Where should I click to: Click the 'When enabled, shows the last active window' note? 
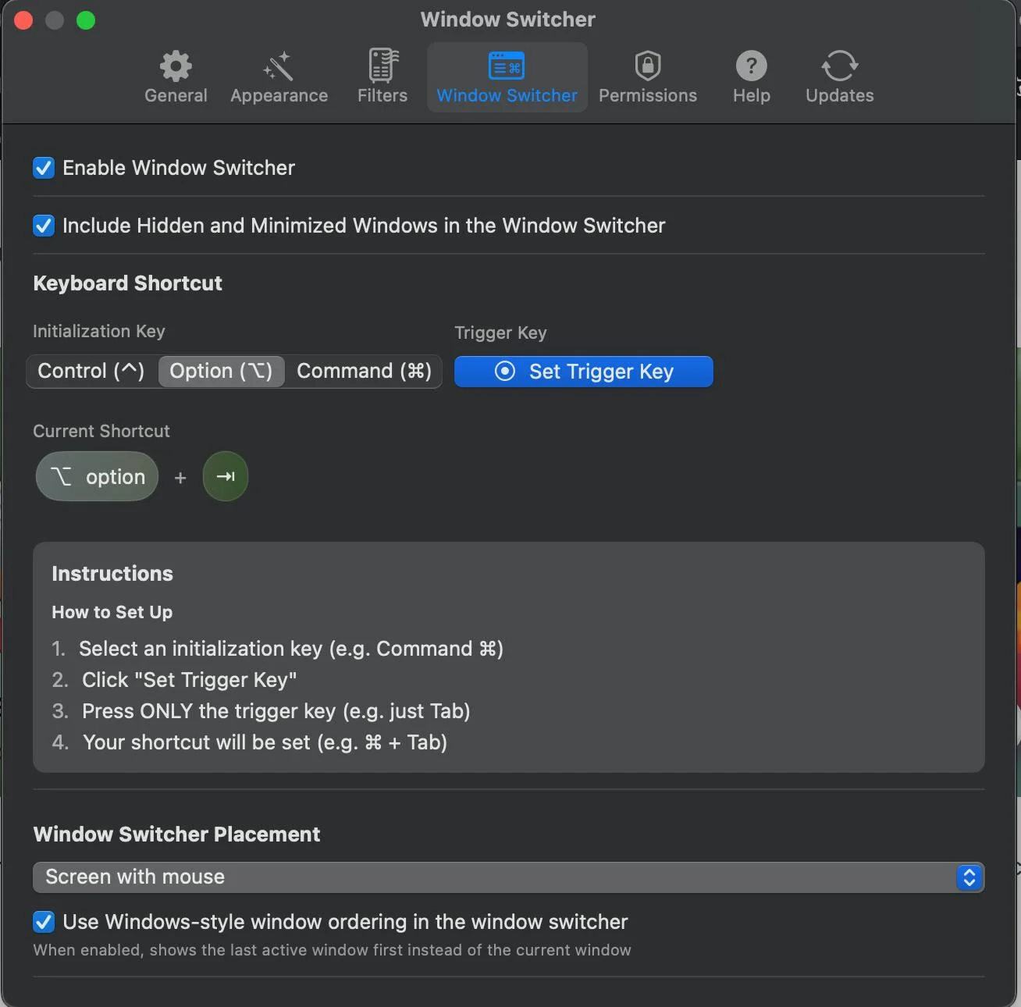coord(332,950)
